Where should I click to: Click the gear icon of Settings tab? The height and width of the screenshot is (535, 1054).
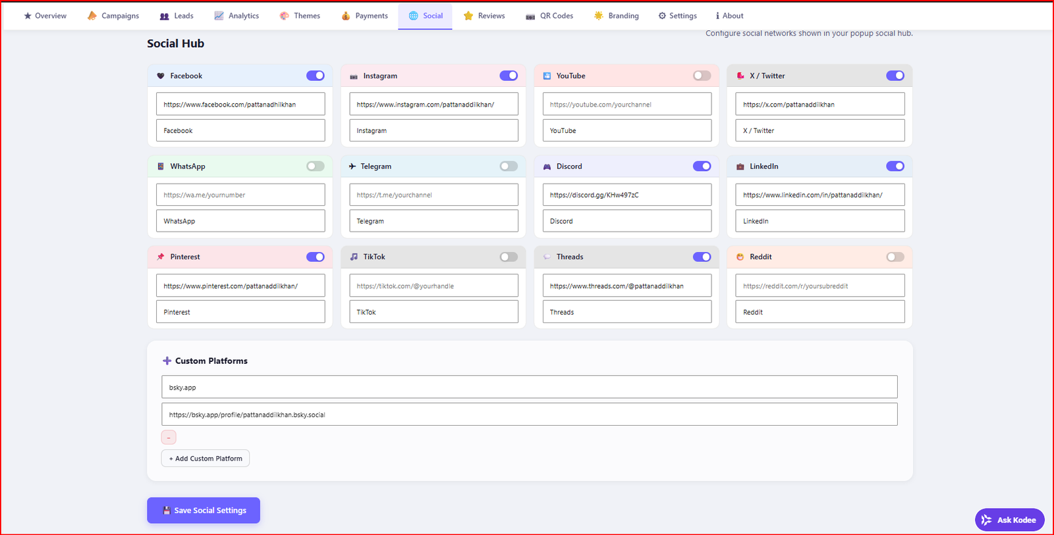pos(662,16)
